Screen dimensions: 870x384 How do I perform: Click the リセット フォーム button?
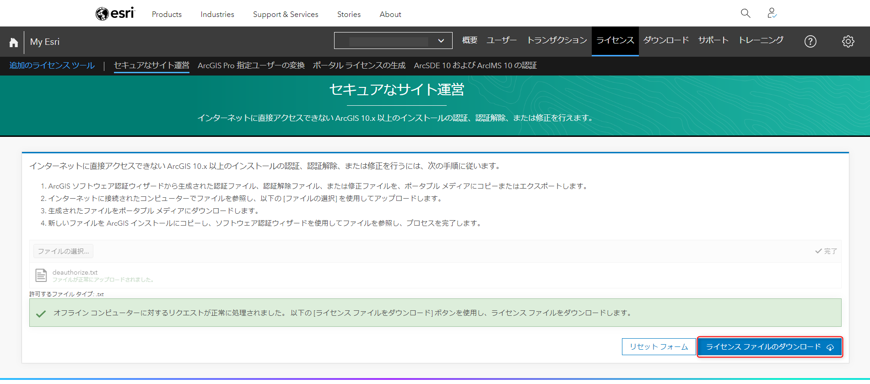tap(659, 346)
